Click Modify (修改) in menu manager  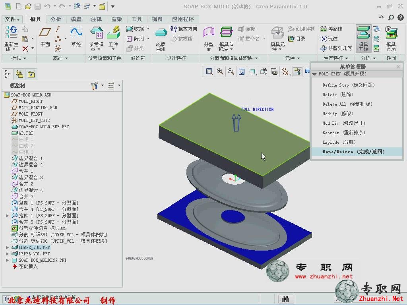[338, 114]
